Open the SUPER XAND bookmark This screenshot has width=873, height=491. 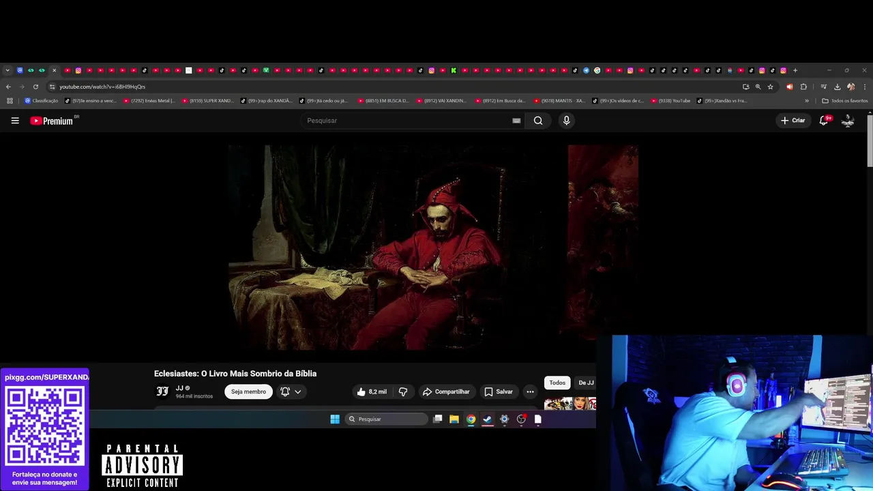208,101
